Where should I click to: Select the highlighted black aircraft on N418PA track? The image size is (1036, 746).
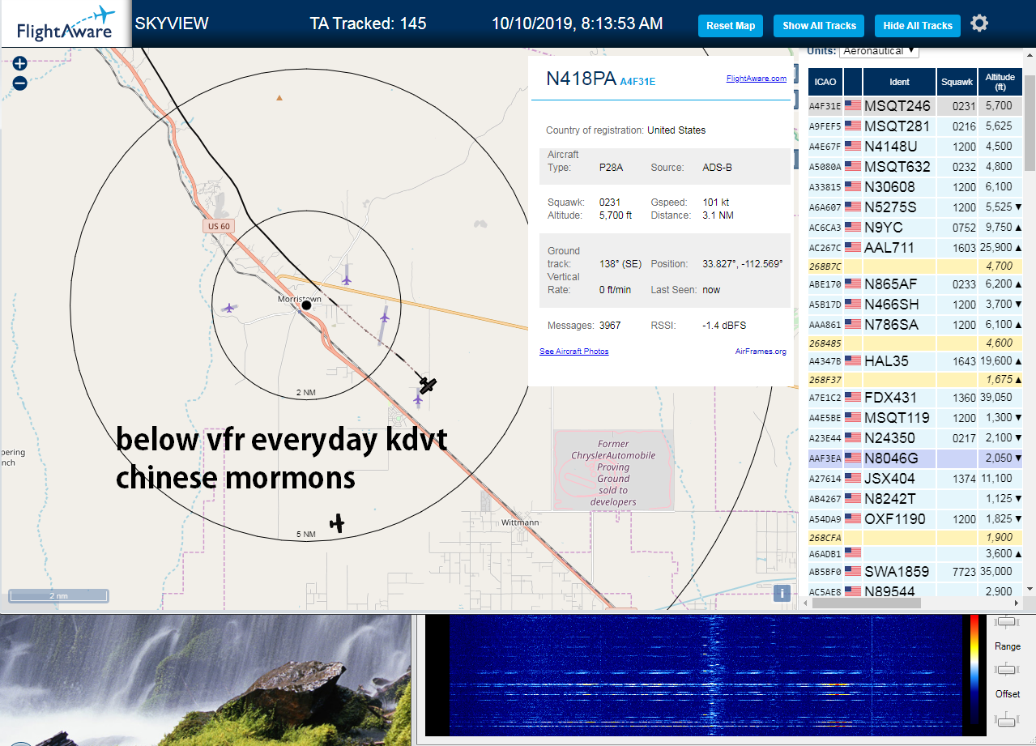428,385
